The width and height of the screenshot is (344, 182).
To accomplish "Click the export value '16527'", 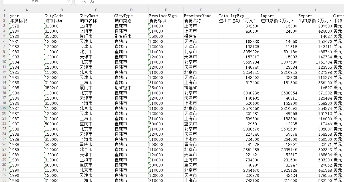I will pyautogui.click(x=315, y=88).
